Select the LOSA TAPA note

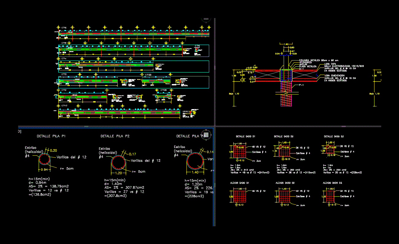tap(330, 64)
